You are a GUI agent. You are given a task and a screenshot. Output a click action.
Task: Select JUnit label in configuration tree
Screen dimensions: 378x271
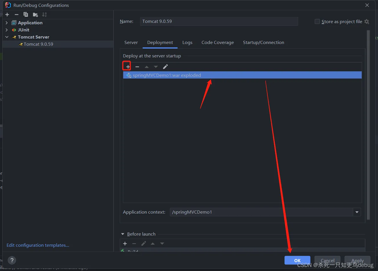pos(23,30)
